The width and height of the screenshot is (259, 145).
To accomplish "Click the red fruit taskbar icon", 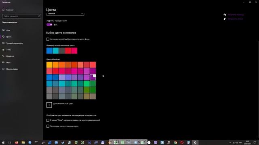I will [x=17, y=143].
